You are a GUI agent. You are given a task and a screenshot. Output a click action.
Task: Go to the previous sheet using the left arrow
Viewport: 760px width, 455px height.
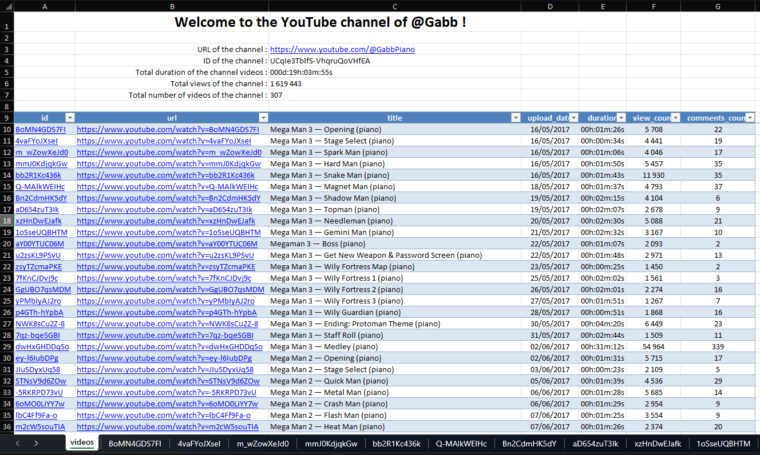[x=18, y=443]
